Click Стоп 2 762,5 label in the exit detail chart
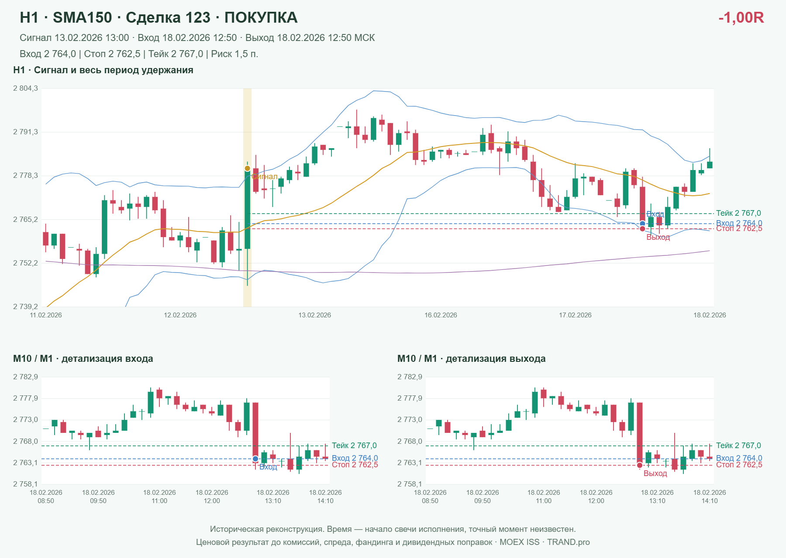This screenshot has width=786, height=558. point(739,465)
